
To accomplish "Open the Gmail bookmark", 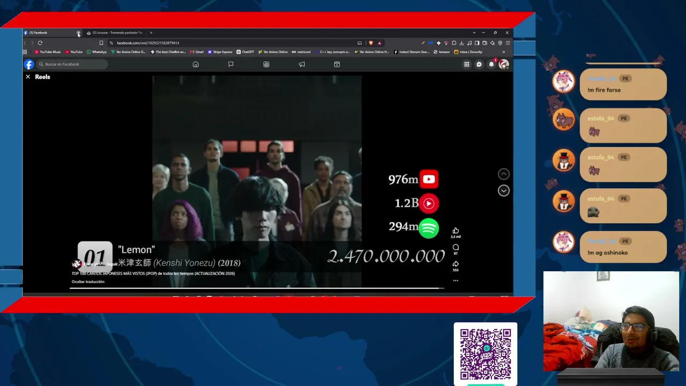I will 197,52.
